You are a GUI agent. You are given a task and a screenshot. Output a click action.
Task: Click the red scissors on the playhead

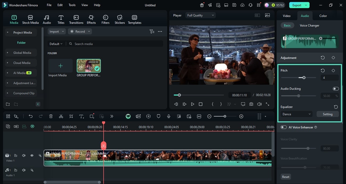pyautogui.click(x=104, y=146)
